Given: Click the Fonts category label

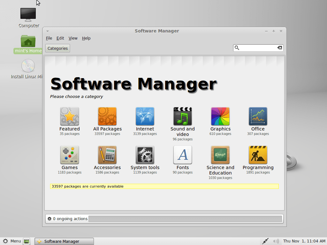Looking at the screenshot, I should pyautogui.click(x=182, y=167).
